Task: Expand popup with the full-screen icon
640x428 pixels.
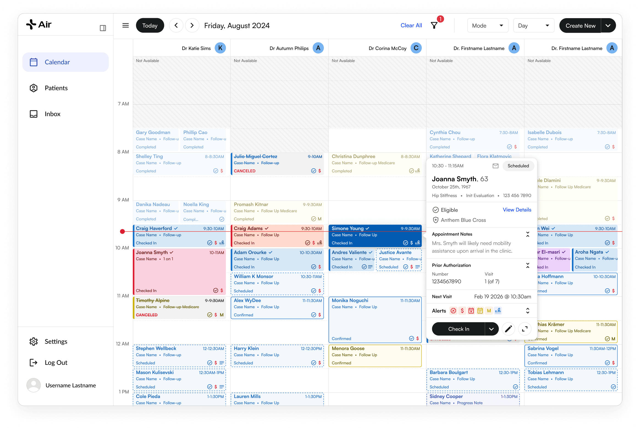Action: pyautogui.click(x=525, y=329)
